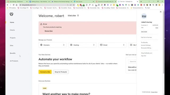
Task: Bookmark page with the star icon
Action: pos(74,5)
